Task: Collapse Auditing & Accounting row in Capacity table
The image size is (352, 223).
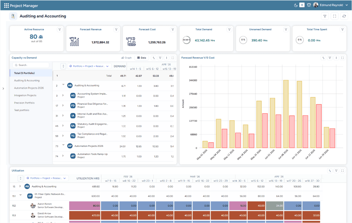Action: pyautogui.click(x=63, y=85)
